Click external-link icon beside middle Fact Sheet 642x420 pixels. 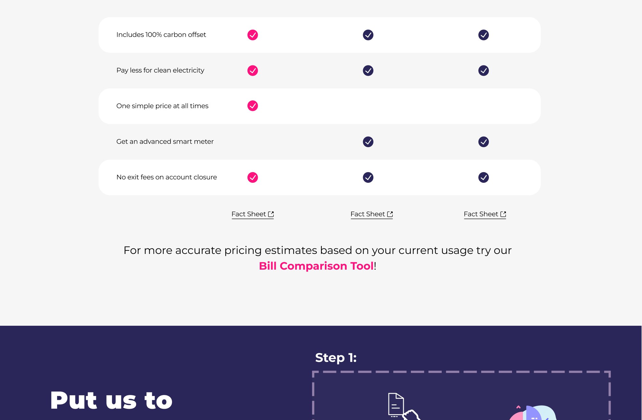[390, 214]
